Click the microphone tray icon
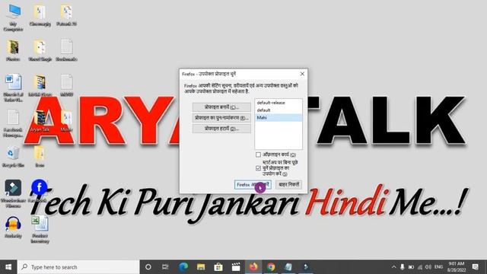This screenshot has width=487, height=274. pos(403,267)
